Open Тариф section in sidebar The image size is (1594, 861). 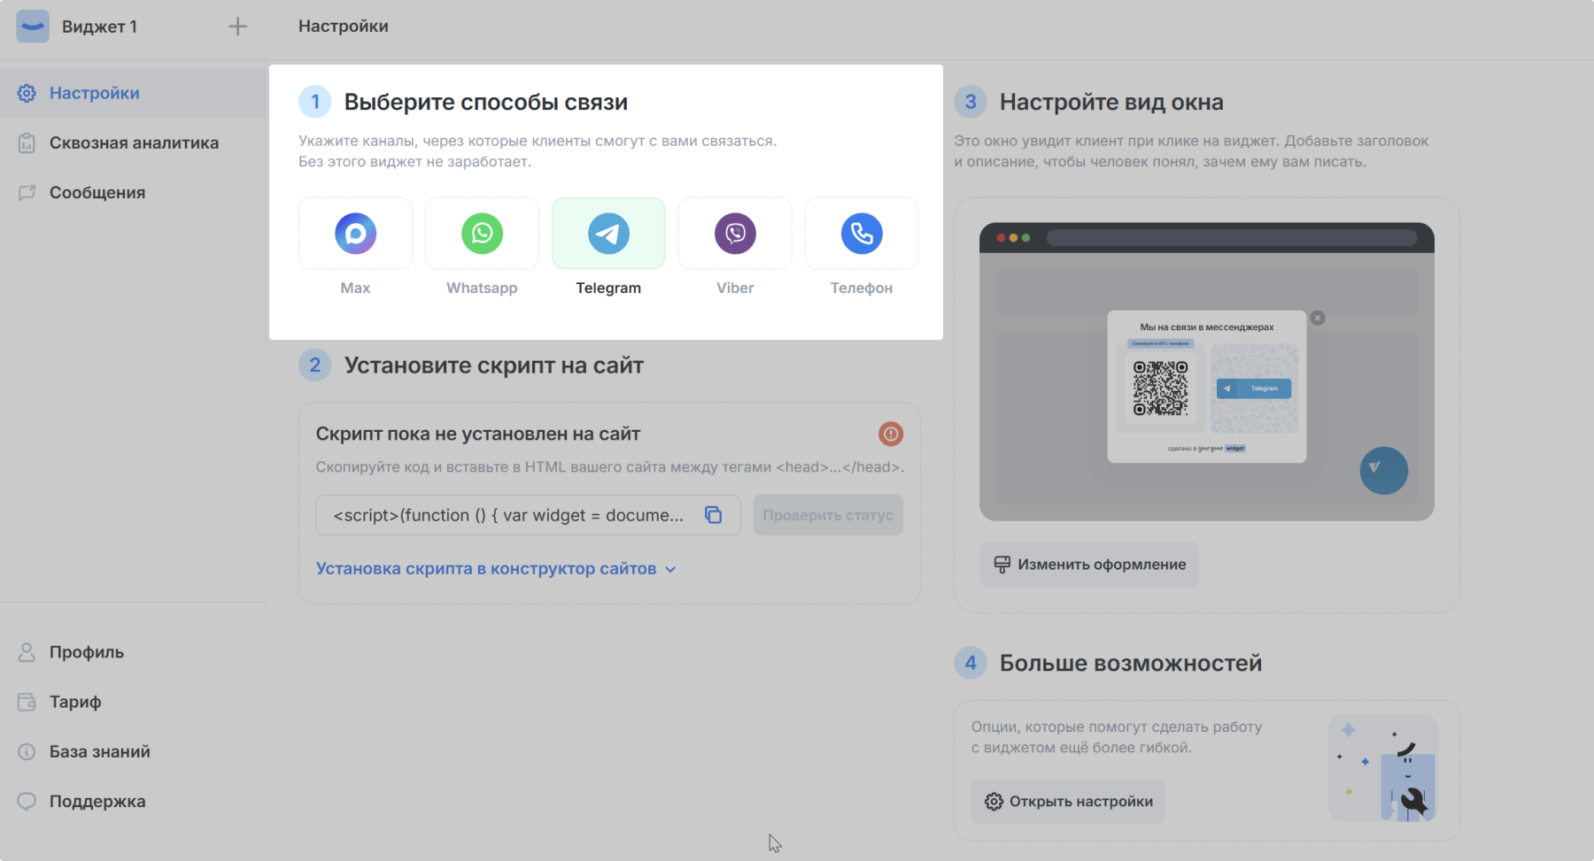[75, 702]
